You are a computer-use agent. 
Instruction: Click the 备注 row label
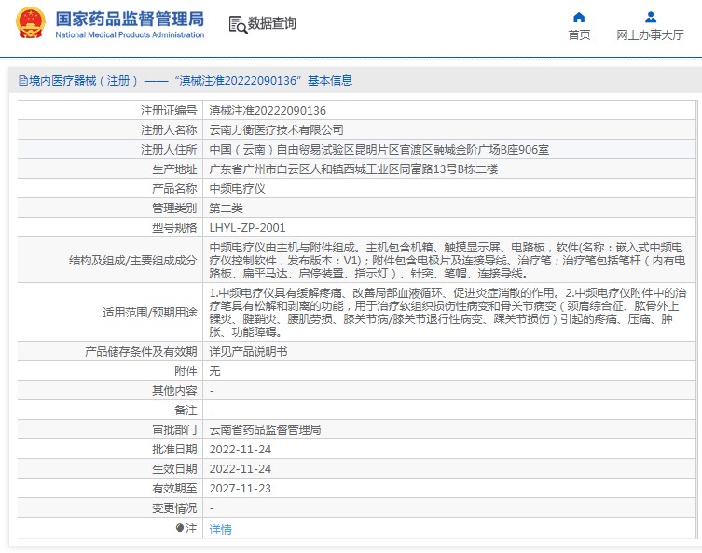[x=186, y=411]
